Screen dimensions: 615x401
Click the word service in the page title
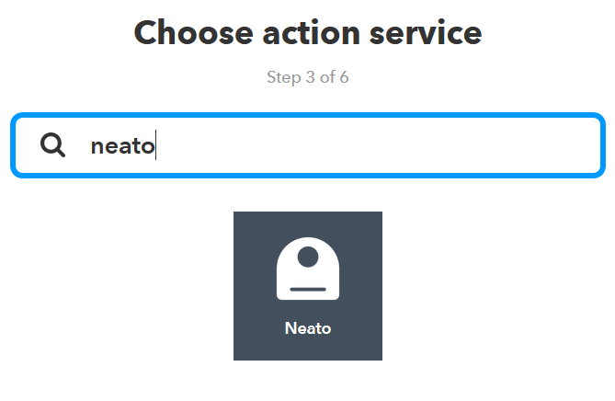tap(426, 33)
